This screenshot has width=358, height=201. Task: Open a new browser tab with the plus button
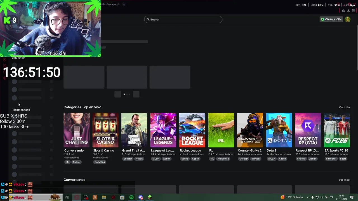point(124,4)
